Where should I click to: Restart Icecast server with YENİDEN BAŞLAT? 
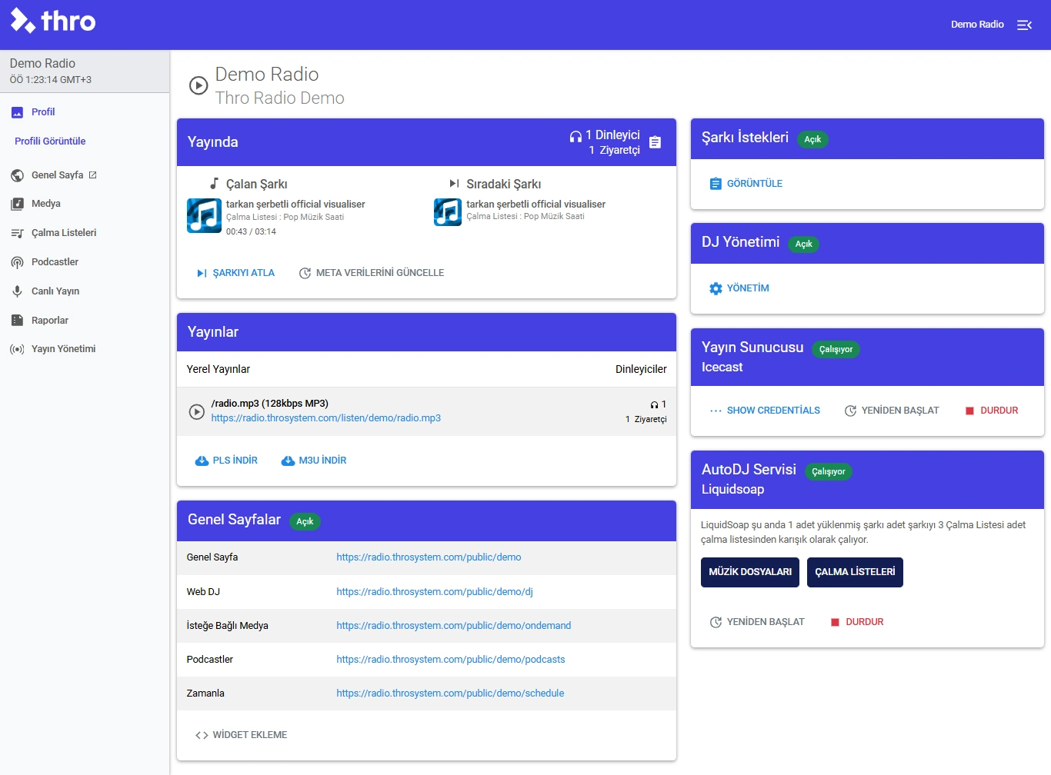coord(892,411)
